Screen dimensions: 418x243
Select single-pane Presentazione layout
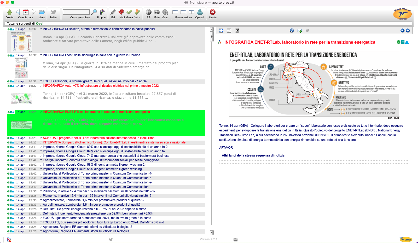[175, 12]
